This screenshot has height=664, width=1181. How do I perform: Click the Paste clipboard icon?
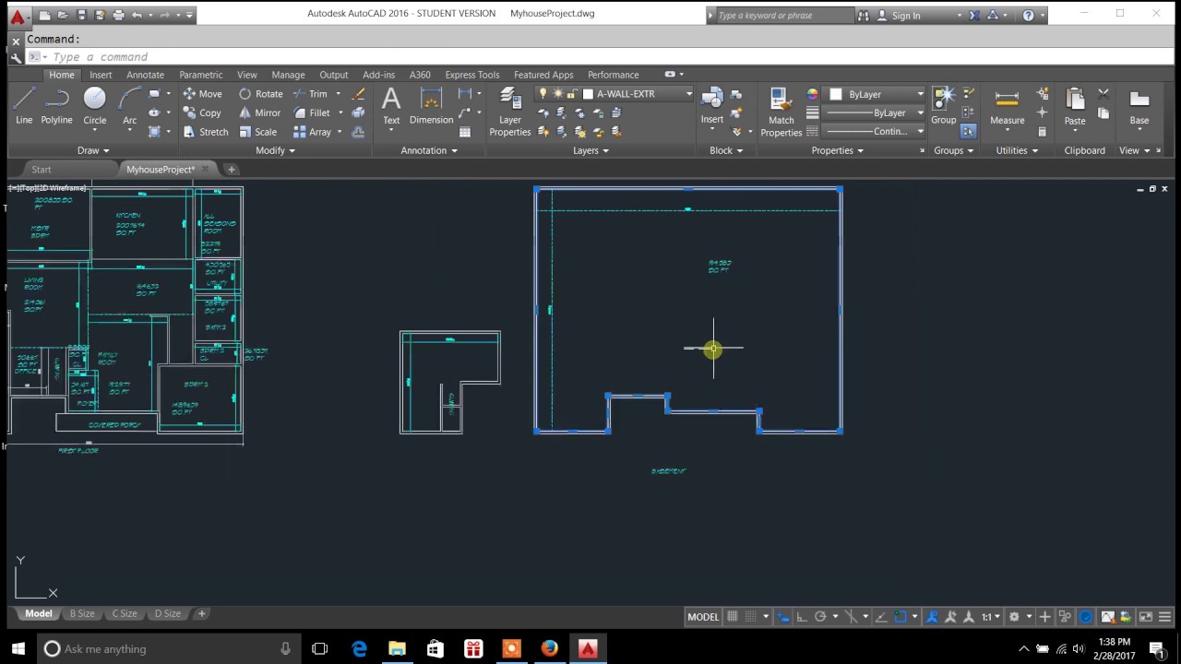(1075, 105)
